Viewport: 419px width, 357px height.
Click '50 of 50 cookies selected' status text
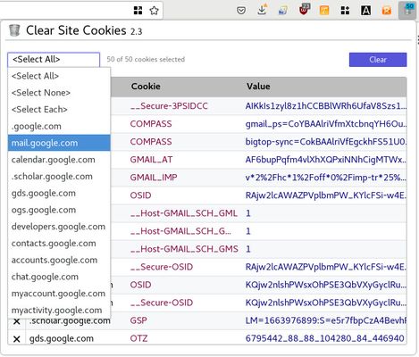(146, 60)
